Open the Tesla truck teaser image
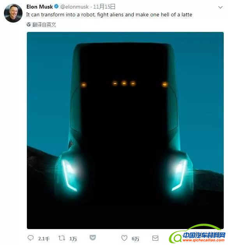This screenshot has height=245, width=228. [125, 130]
